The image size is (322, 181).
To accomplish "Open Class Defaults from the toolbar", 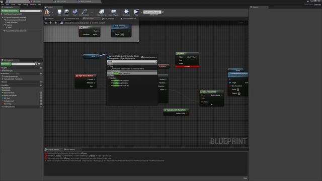I will [x=113, y=12].
